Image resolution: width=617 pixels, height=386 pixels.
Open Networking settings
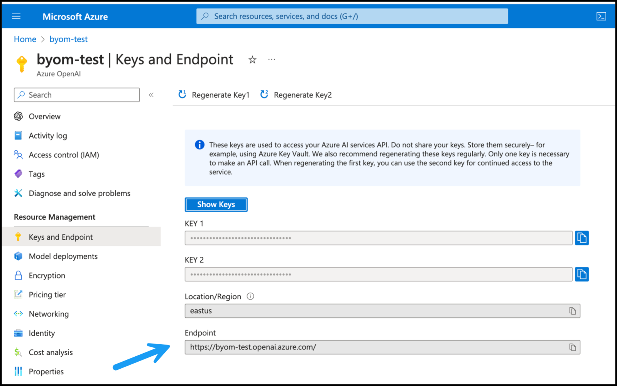[x=49, y=314]
